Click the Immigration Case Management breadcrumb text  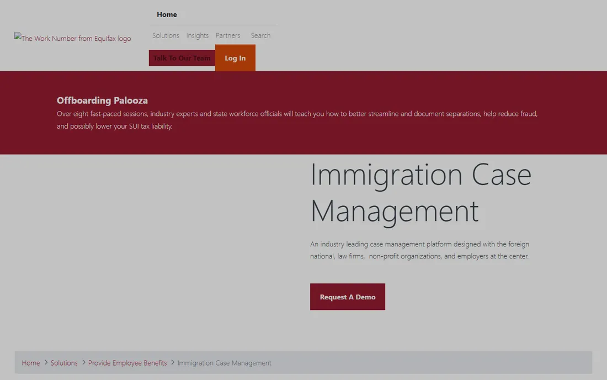[224, 363]
